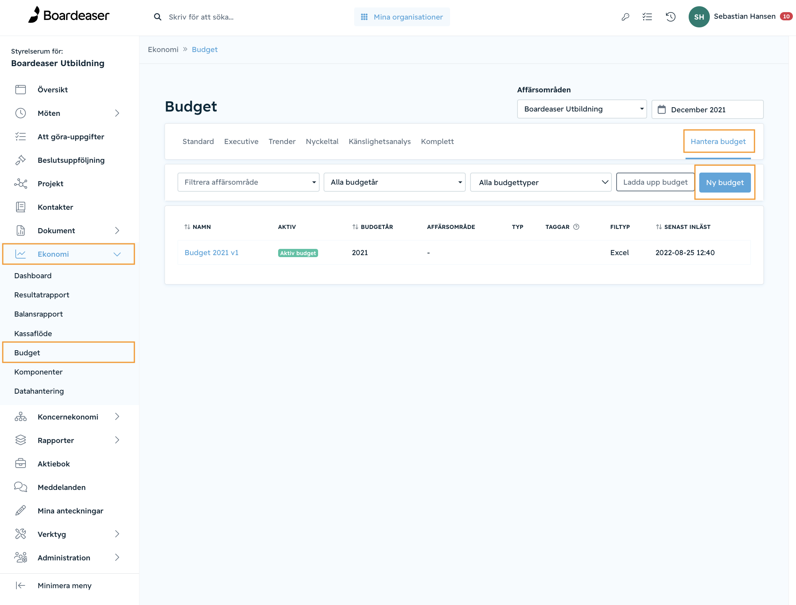
Task: Select Budget in the Ekonomi submenu
Action: [x=69, y=353]
